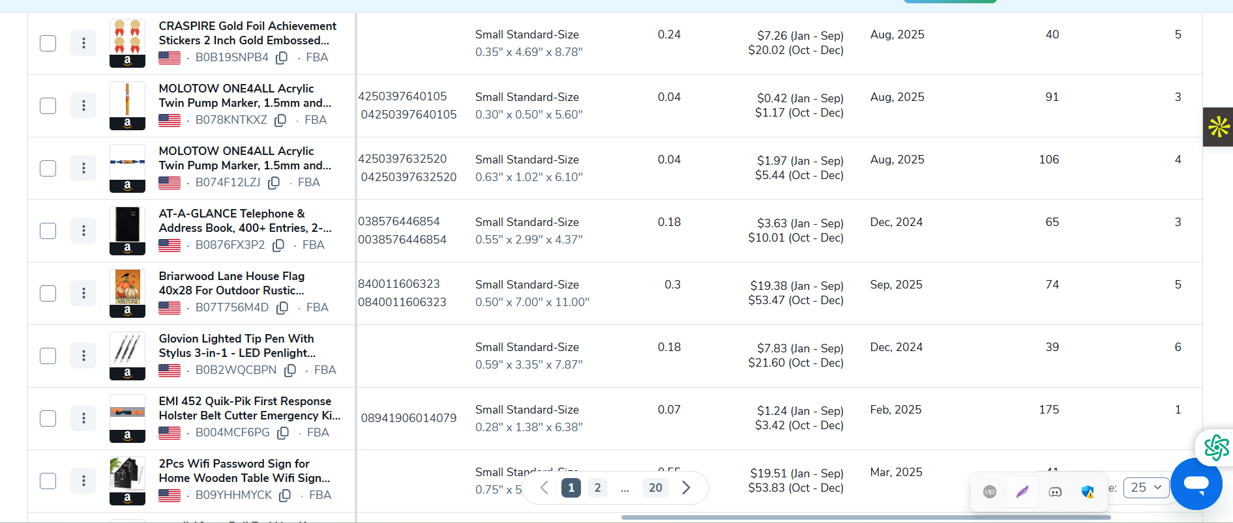This screenshot has height=523, width=1233.
Task: Click the UPC value 038576446854
Action: [x=399, y=221]
